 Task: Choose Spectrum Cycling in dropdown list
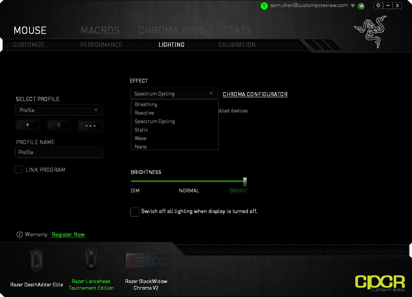point(175,121)
